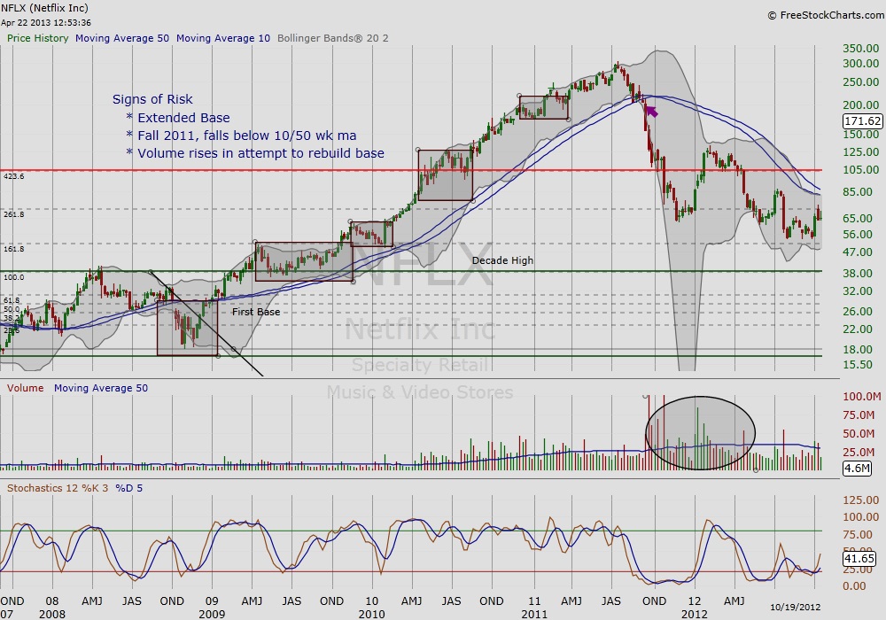Viewport: 886px width, 620px height.
Task: Click the boxed volume value 4.6M
Action: click(x=857, y=469)
